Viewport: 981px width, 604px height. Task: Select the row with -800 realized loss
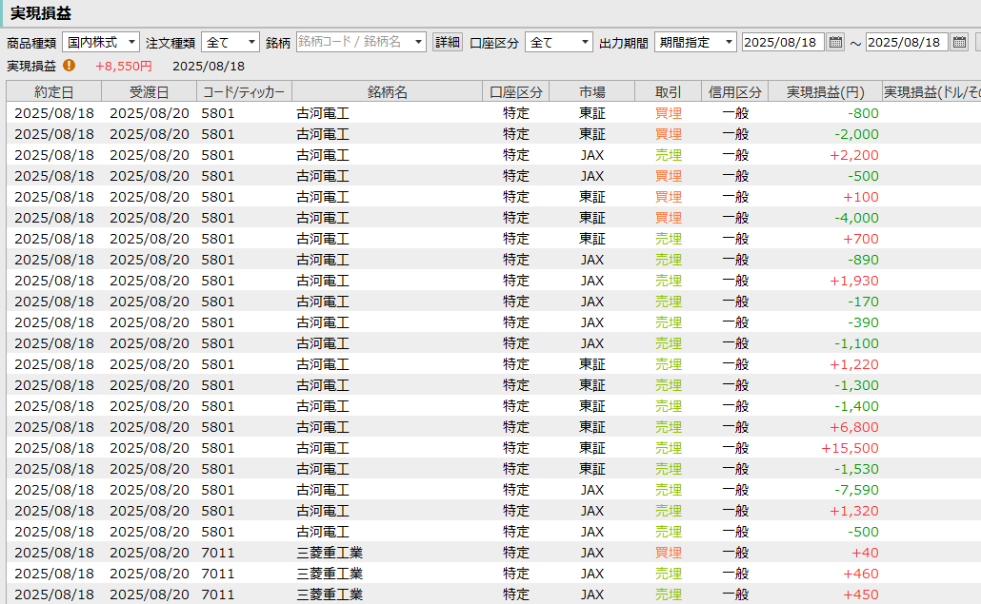(x=493, y=113)
